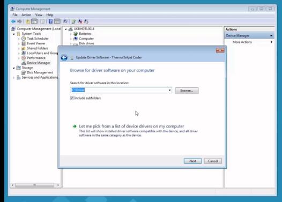Screen dimensions: 282x202
Task: Close the Update Driver Software dialog
Action: click(x=220, y=50)
